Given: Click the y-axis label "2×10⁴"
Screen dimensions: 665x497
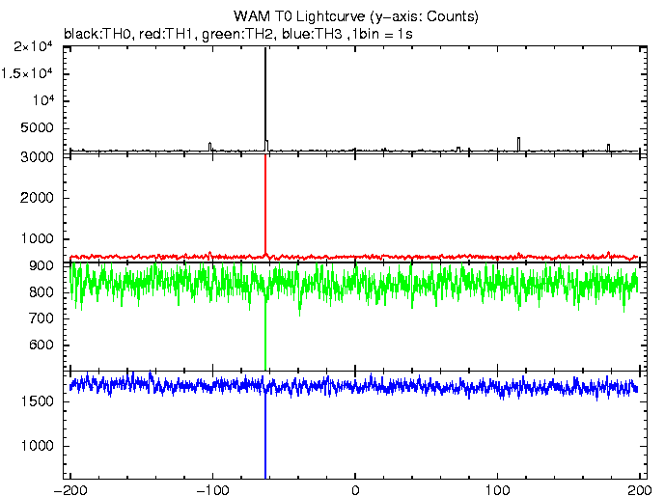Looking at the screenshot, I should (x=33, y=45).
